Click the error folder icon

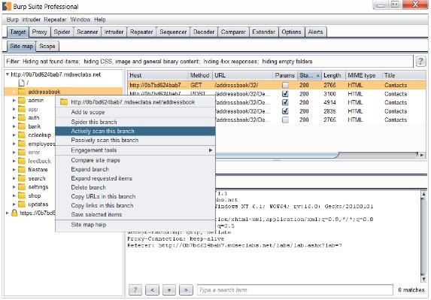(x=22, y=152)
